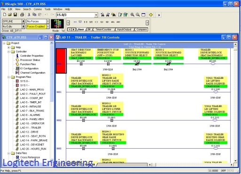The height and width of the screenshot is (174, 241).
Task: Click the ladder animation image
Action: (x=57, y=24)
